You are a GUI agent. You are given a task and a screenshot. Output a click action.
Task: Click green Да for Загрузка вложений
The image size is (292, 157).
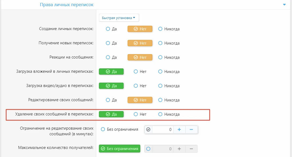point(111,71)
